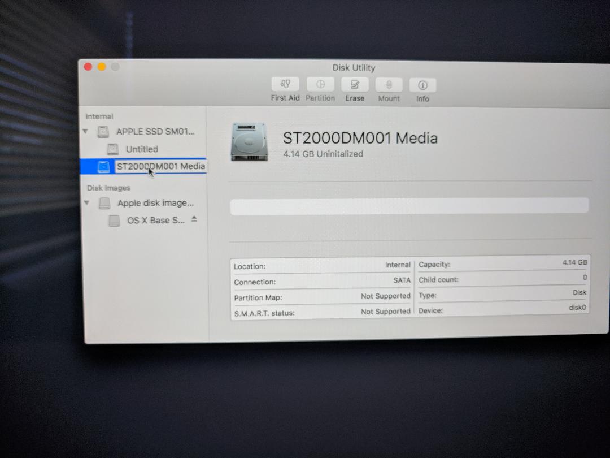Click the Connection: label
This screenshot has width=610, height=458.
pos(255,282)
